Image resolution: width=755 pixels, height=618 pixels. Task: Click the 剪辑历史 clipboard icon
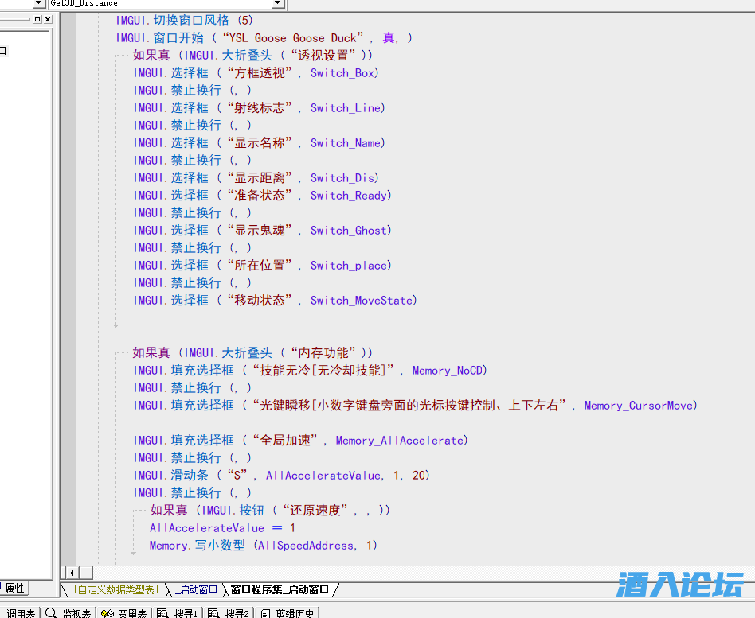coord(265,613)
